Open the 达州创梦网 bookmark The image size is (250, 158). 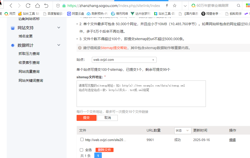(140, 14)
